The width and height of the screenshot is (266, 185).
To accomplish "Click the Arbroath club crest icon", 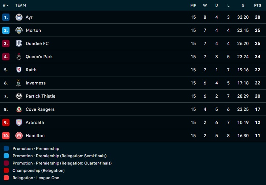I will coord(19,122).
